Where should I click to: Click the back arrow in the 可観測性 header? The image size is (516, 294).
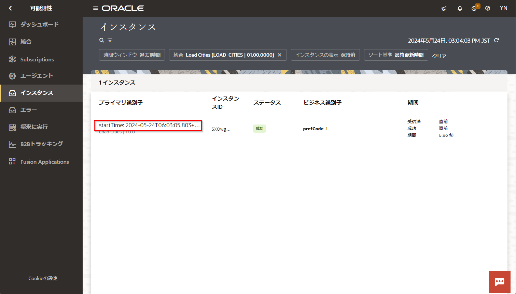pyautogui.click(x=10, y=8)
